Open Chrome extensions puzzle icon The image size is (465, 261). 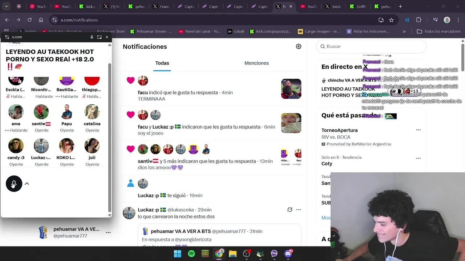(418, 20)
